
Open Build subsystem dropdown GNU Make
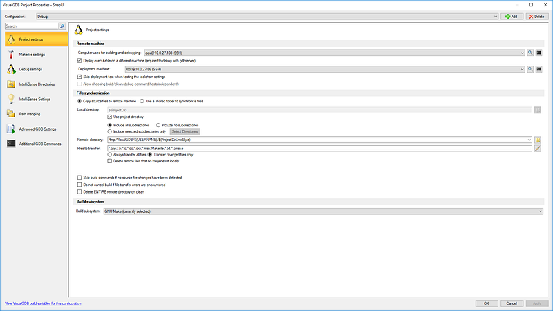coord(323,211)
